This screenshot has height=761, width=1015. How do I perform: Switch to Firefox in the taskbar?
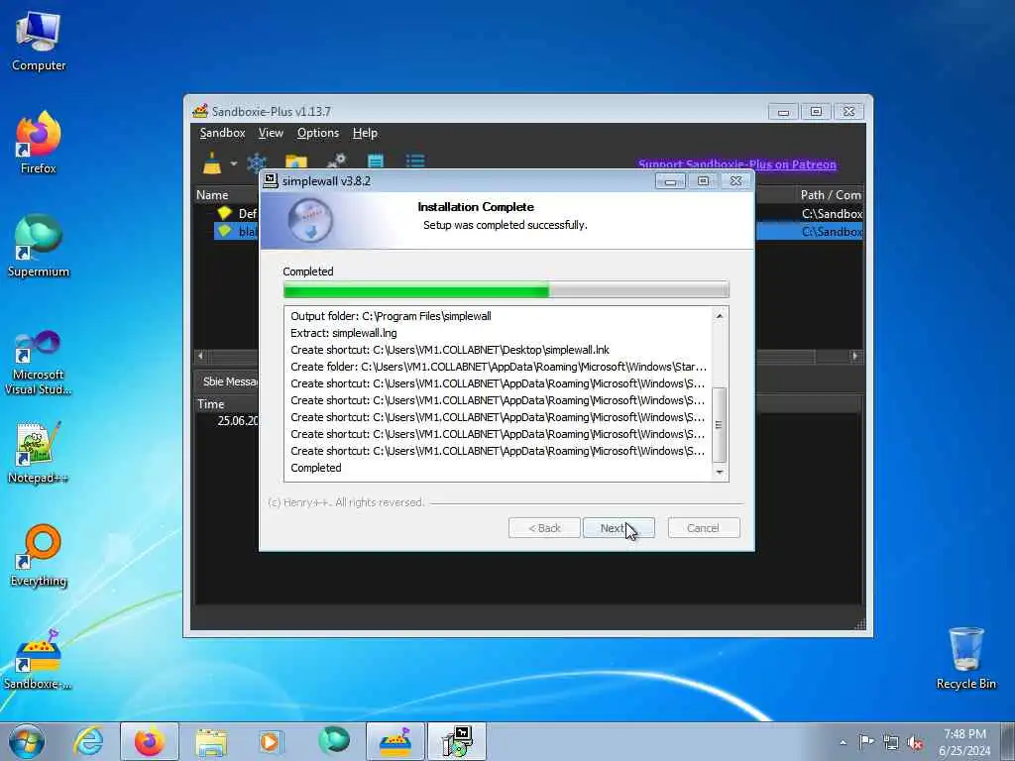pyautogui.click(x=150, y=741)
